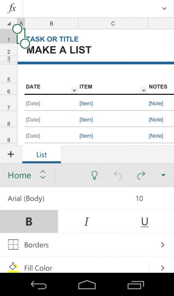Tap the Fill Color paint bucket icon

pos(13,267)
